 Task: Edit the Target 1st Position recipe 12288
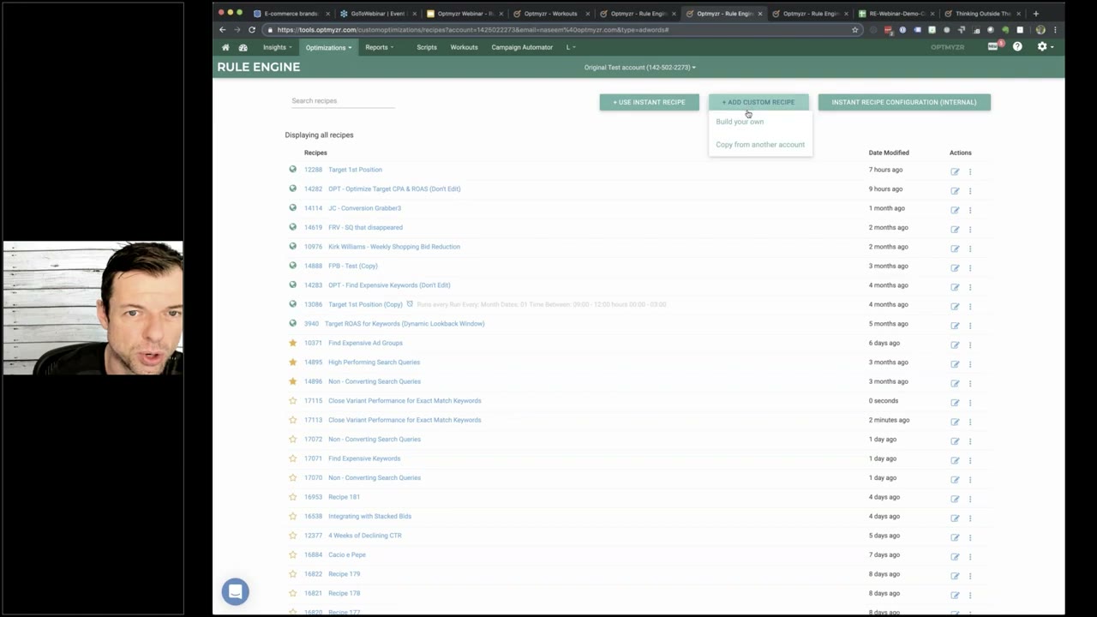955,171
